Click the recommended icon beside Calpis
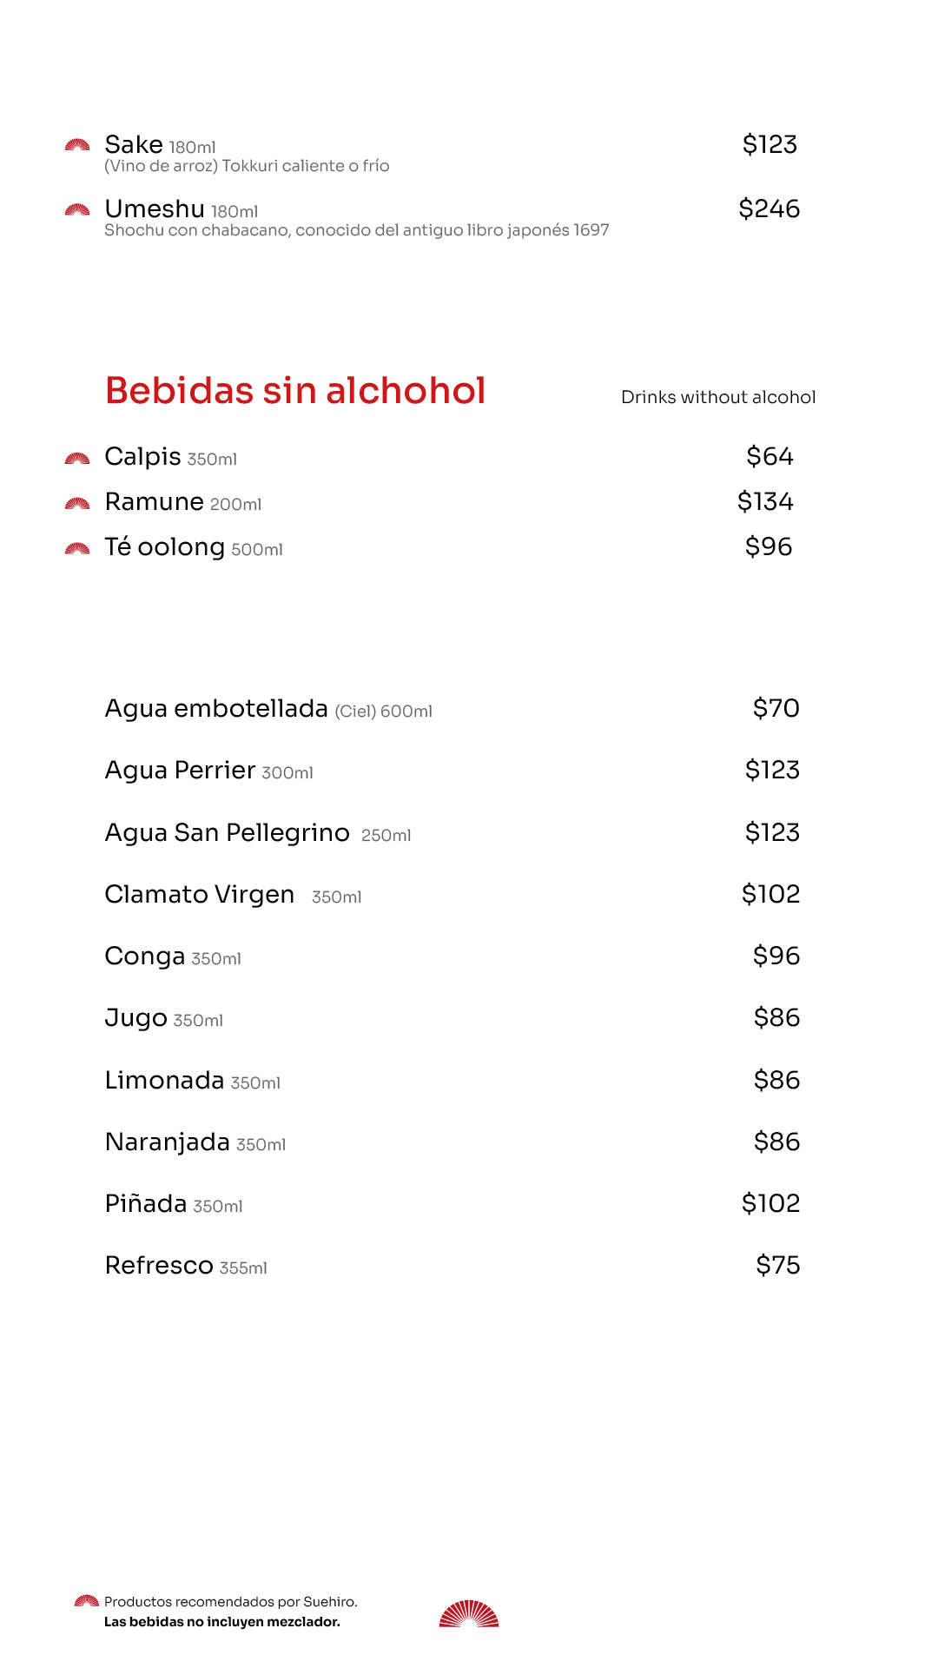Screen dimensions: 938x1668 pyautogui.click(x=77, y=458)
